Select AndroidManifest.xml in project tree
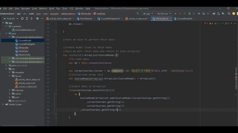This screenshot has height=133, width=238. 25,30
